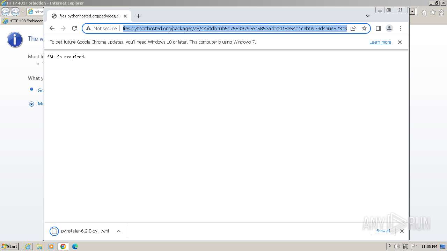The width and height of the screenshot is (447, 251).
Task: Close the Chrome downloads bar
Action: [402, 231]
